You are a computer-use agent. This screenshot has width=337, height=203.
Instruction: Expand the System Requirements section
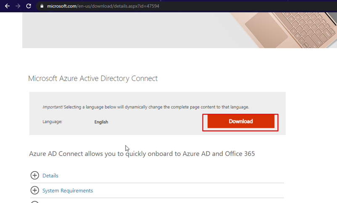point(68,190)
